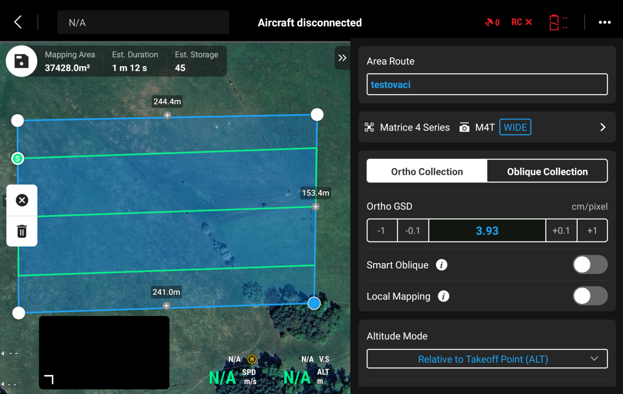Increase Ortho GSD by +0.1
623x394 pixels.
coord(561,230)
